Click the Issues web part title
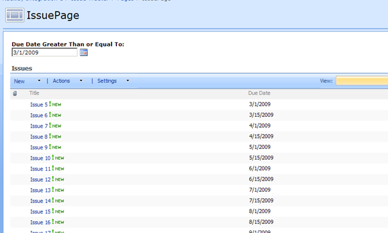Image resolution: width=388 pixels, height=233 pixels. pos(22,68)
